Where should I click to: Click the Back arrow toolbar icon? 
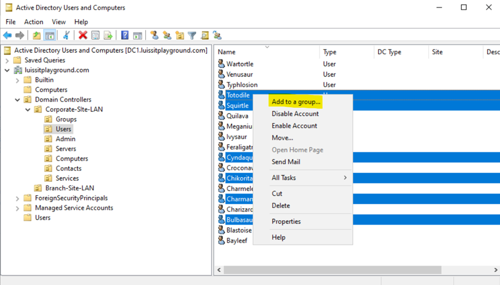click(x=7, y=35)
